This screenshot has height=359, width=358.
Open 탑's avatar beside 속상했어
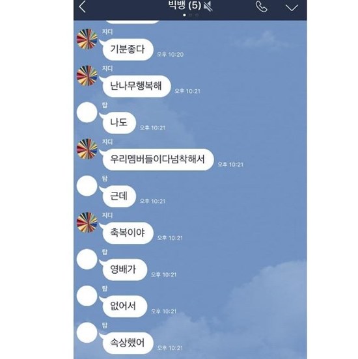(x=87, y=332)
